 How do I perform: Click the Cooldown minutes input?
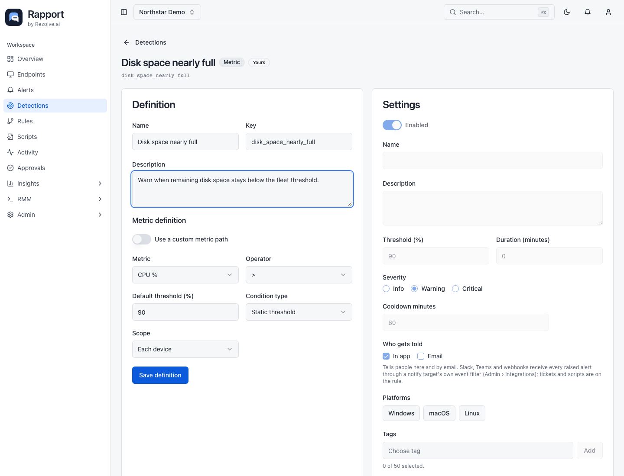click(x=466, y=322)
